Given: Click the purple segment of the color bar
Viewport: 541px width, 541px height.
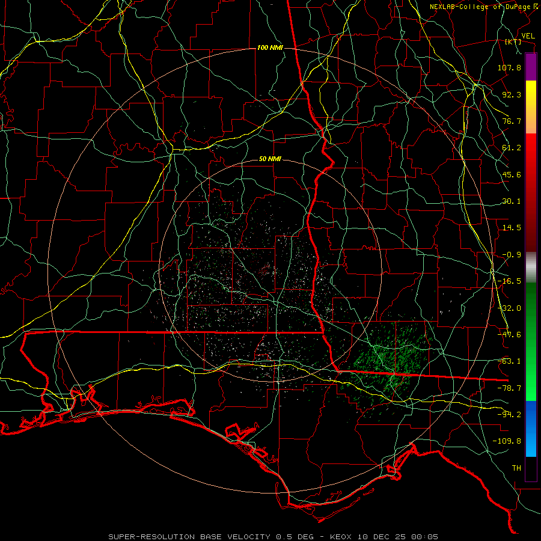Looking at the screenshot, I should point(531,67).
